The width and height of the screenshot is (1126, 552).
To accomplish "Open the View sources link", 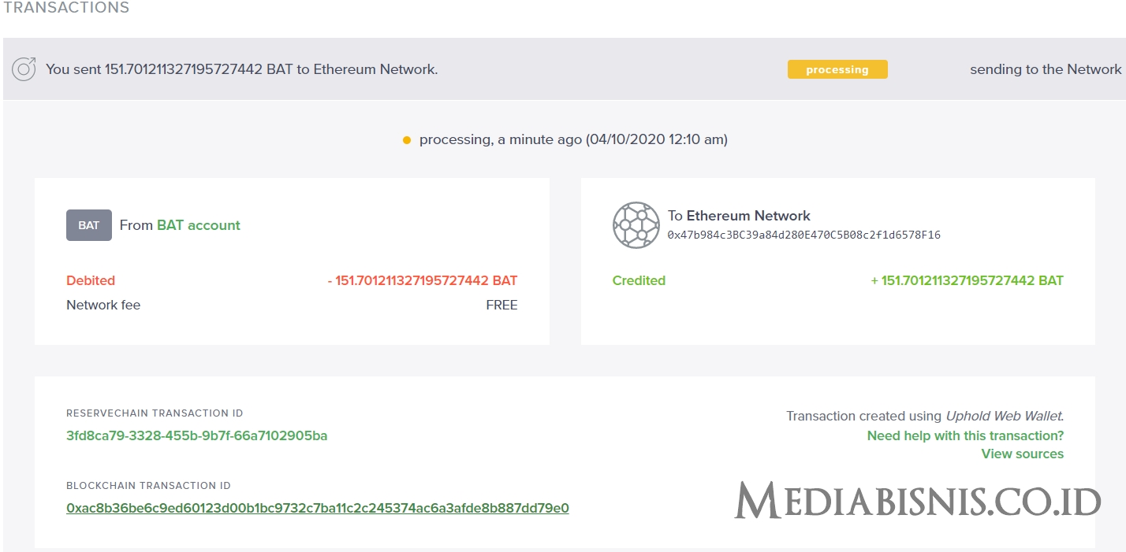I will pos(1022,454).
